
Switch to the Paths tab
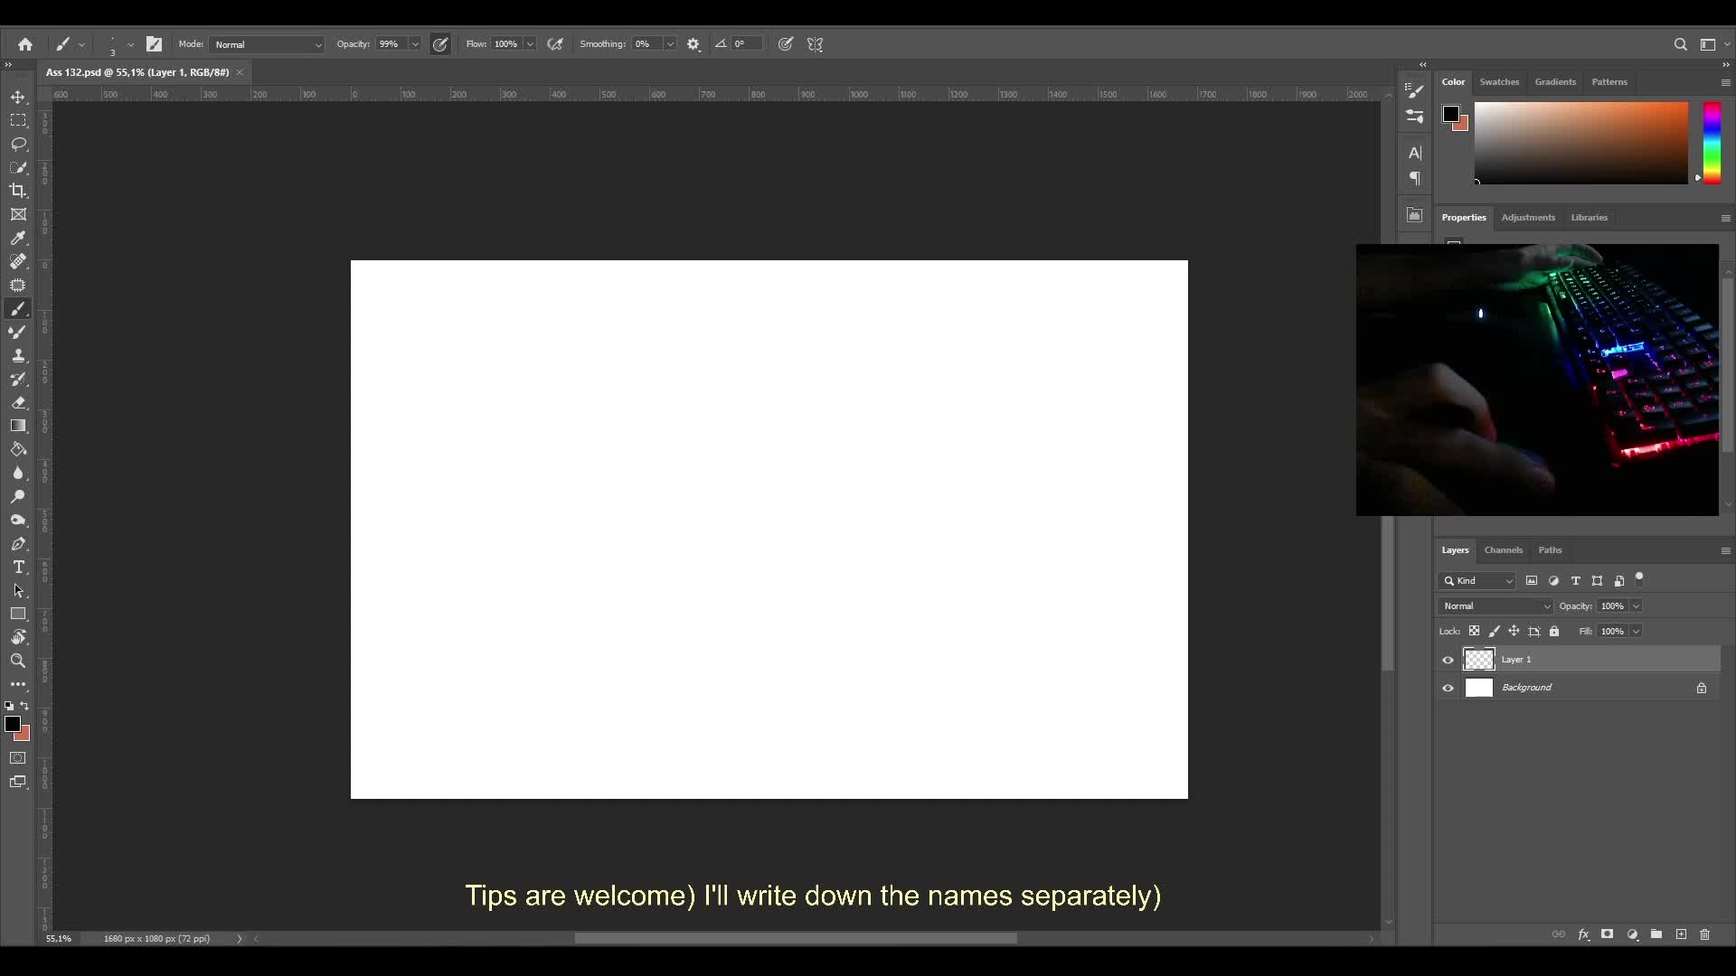pos(1550,550)
